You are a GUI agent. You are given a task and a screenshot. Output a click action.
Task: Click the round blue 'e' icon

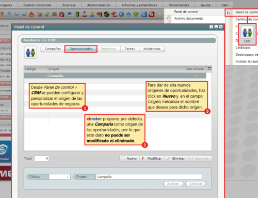click(121, 14)
